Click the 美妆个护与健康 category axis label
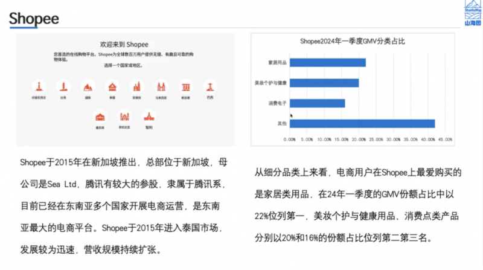 point(270,83)
